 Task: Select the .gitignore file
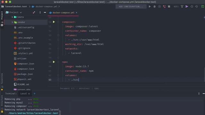coord(24,48)
